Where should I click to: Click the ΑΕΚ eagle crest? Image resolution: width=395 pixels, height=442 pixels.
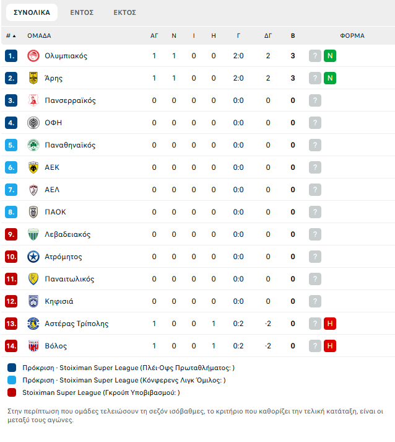(33, 167)
